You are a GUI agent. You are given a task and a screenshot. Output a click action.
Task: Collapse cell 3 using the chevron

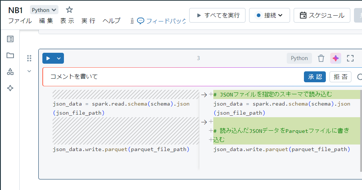tap(30, 71)
